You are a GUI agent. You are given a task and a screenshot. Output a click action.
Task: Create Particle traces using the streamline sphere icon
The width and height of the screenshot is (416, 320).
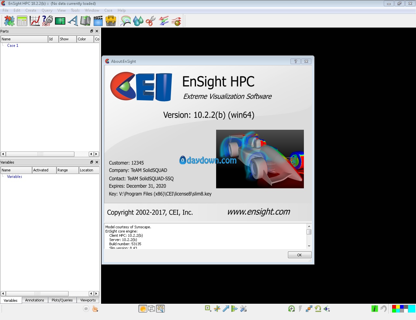176,21
